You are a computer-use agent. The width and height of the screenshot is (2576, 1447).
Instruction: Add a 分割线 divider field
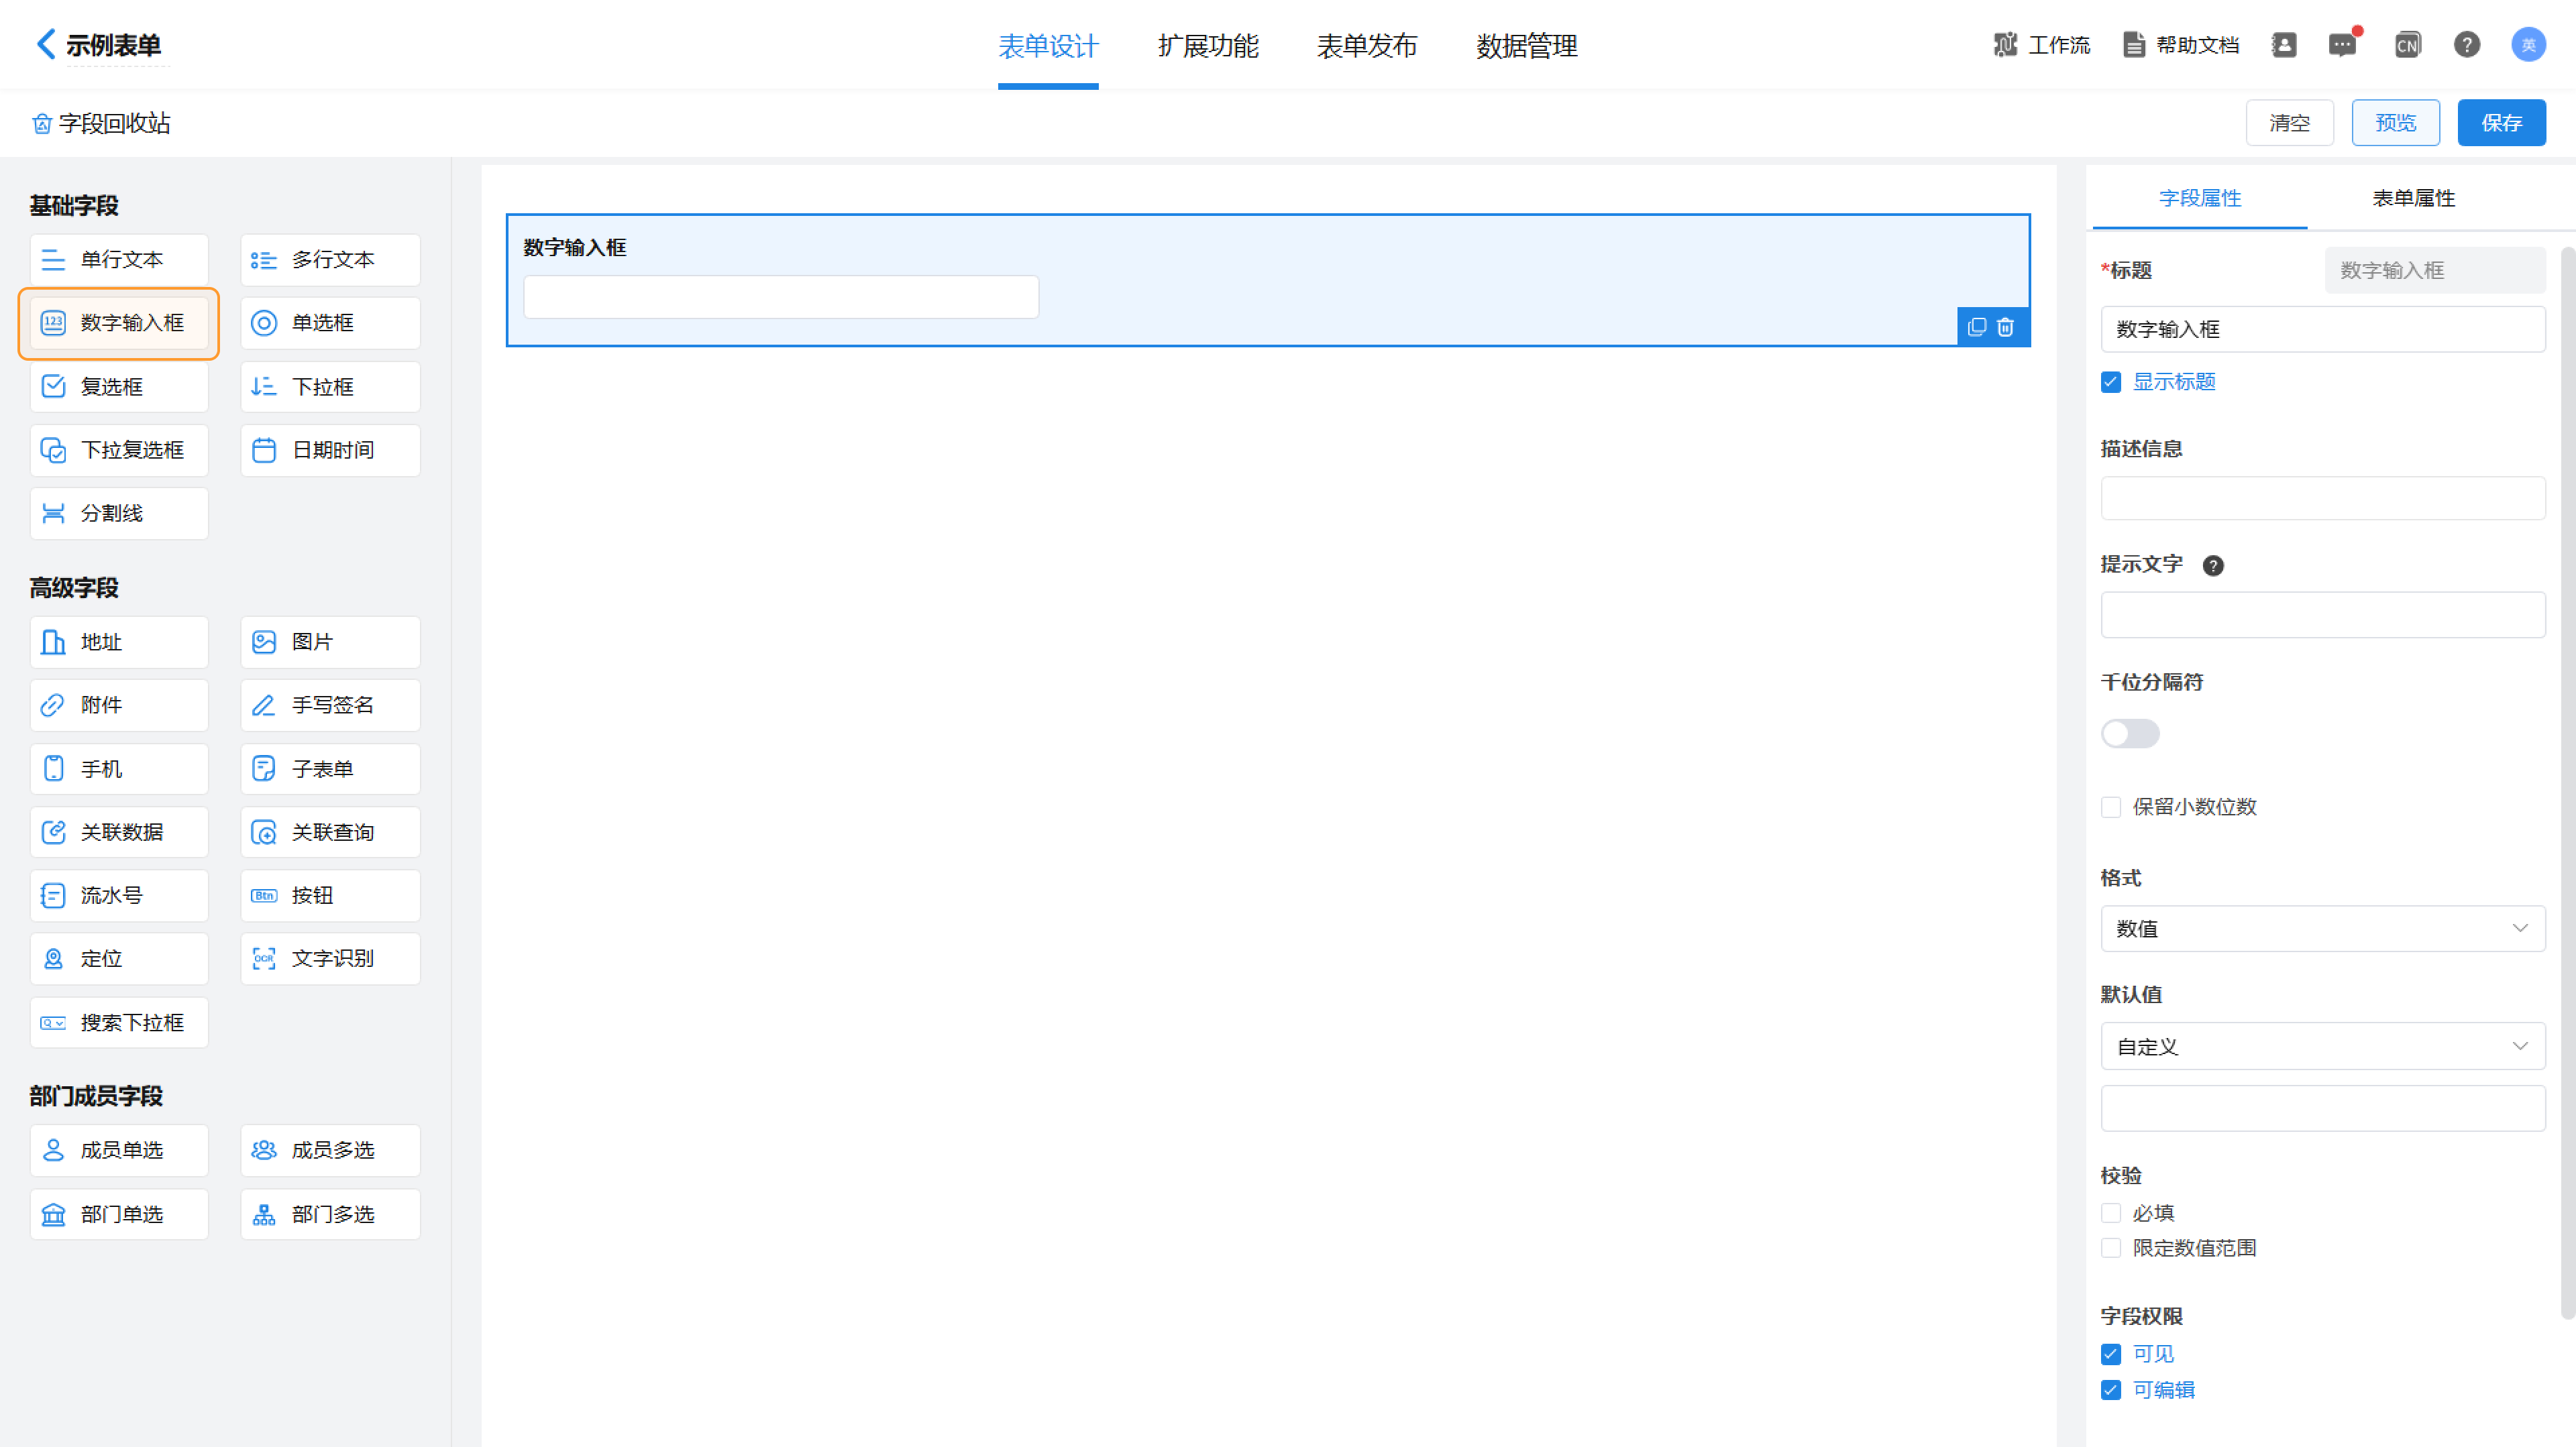pyautogui.click(x=119, y=514)
